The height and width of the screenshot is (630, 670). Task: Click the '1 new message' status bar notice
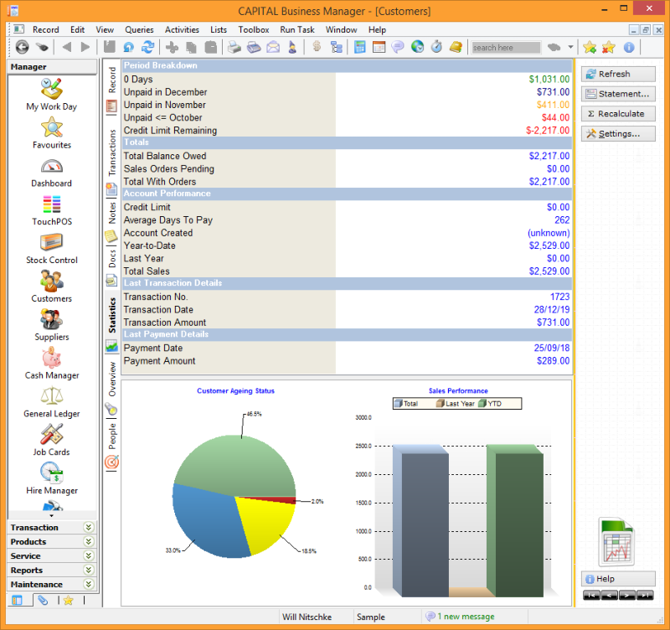tap(460, 617)
